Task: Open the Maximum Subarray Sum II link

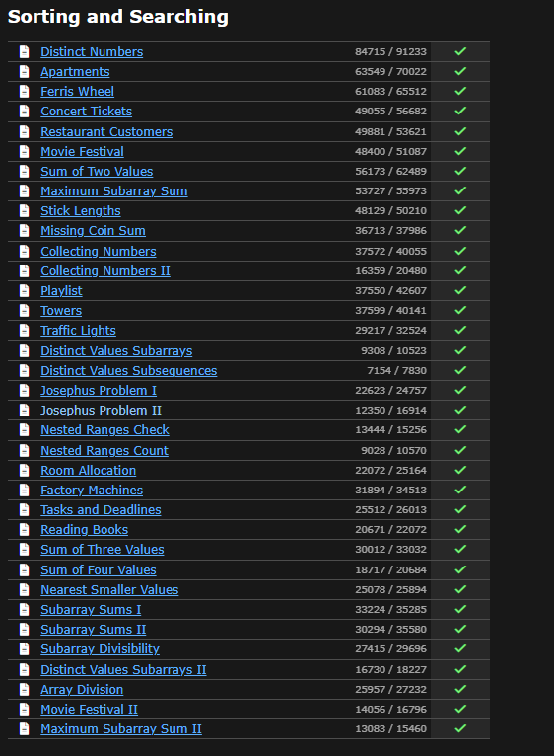Action: [121, 730]
